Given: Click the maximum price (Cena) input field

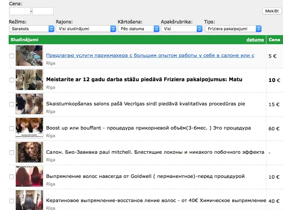Looking at the screenshot, I should 43,11.
